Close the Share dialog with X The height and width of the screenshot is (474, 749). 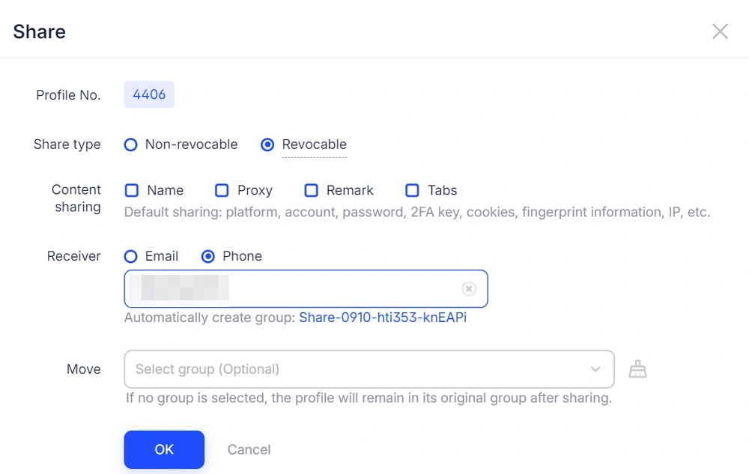click(x=720, y=31)
